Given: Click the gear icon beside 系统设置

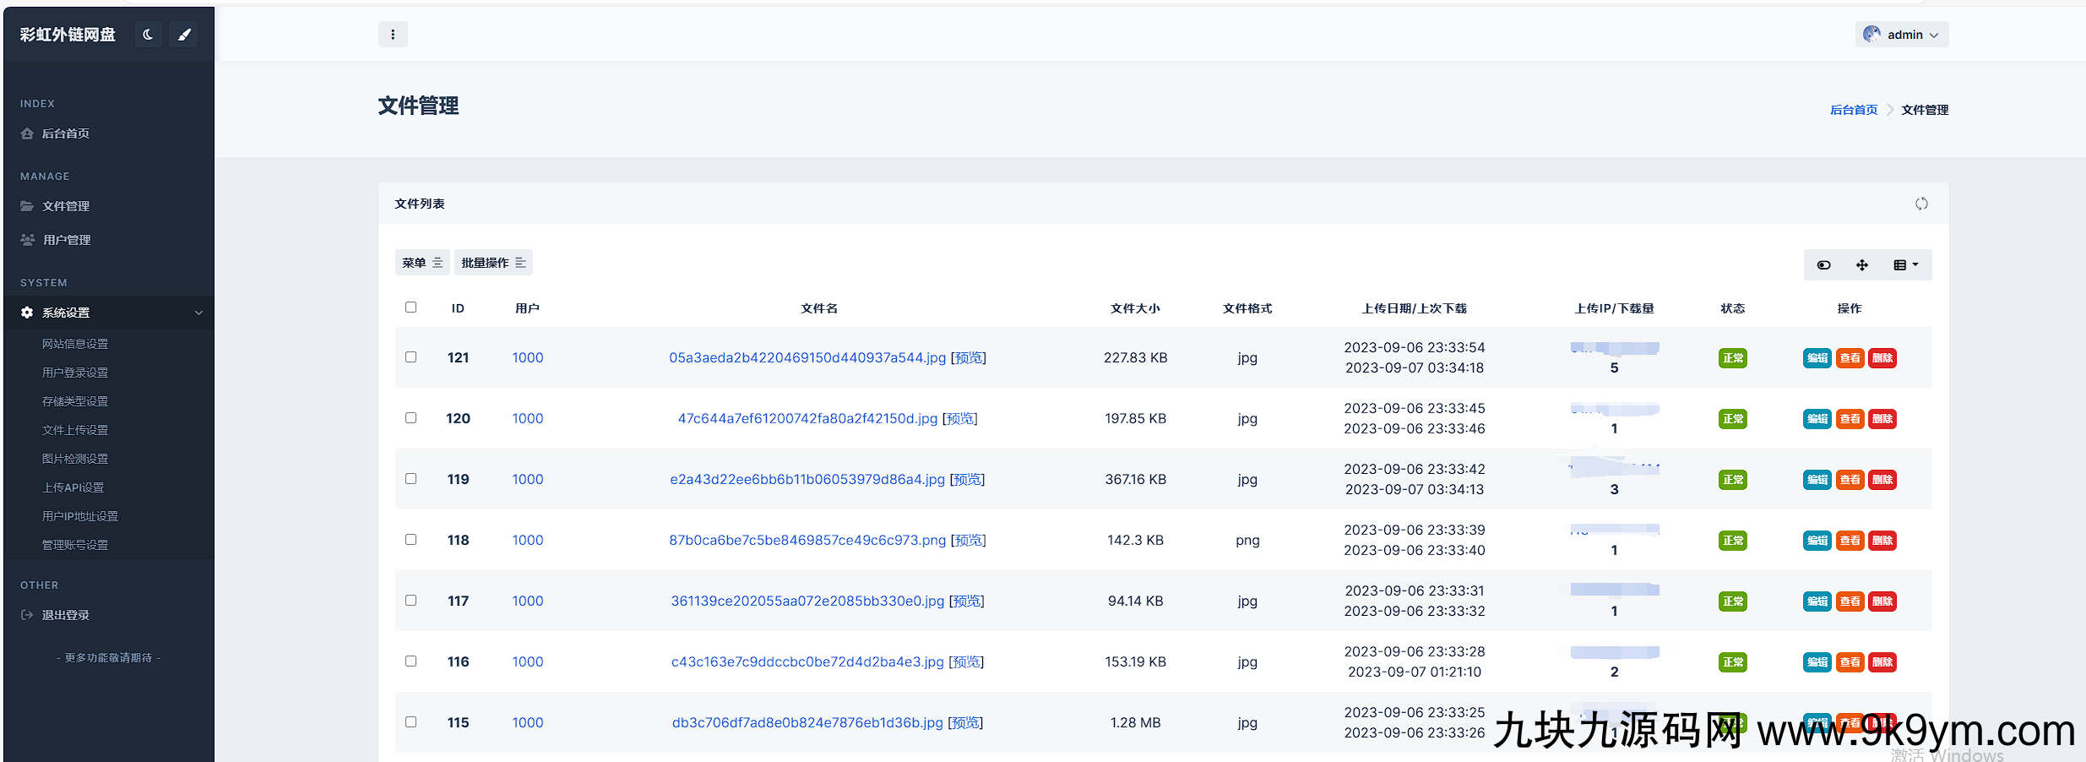Looking at the screenshot, I should 27,313.
